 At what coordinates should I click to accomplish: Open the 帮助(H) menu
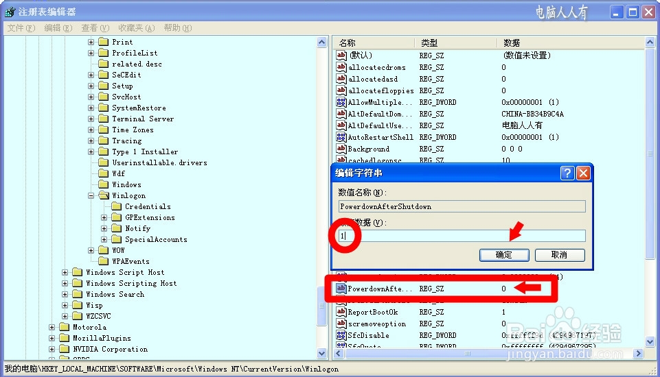pyautogui.click(x=178, y=27)
